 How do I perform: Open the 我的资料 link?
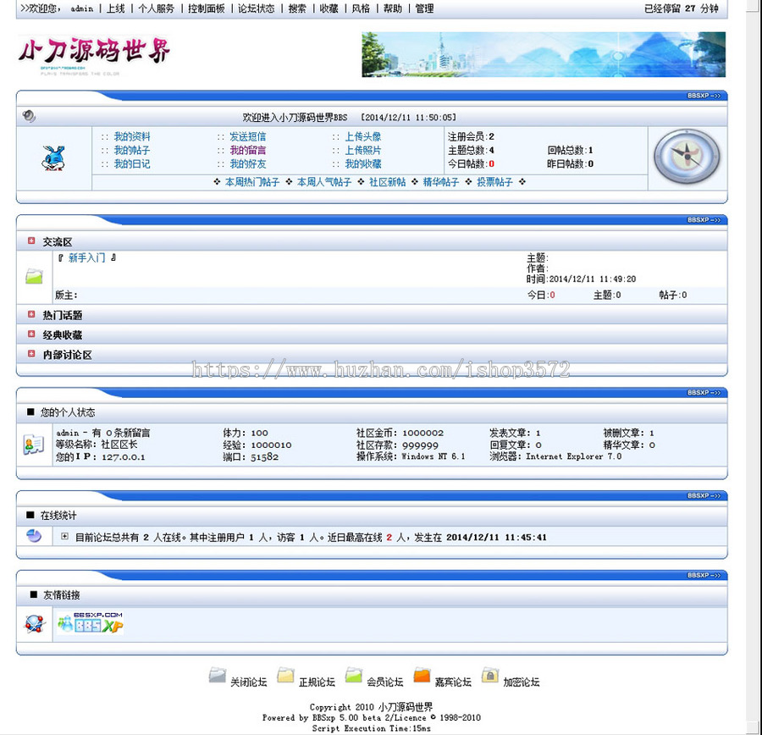tap(132, 136)
